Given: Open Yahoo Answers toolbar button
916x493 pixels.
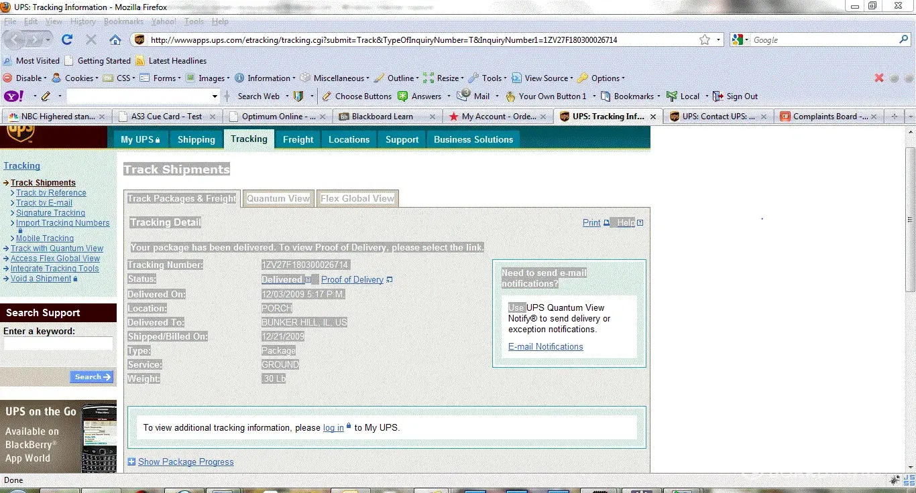Looking at the screenshot, I should coord(420,96).
